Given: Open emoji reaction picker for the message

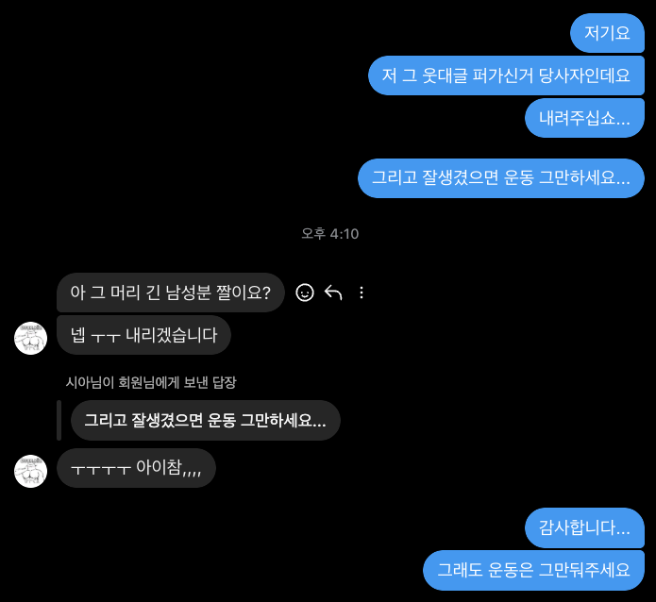Looking at the screenshot, I should pyautogui.click(x=305, y=293).
